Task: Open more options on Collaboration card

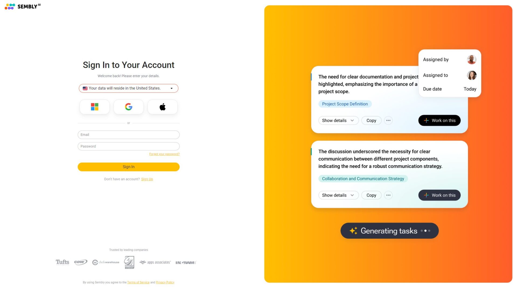Action: [388, 195]
